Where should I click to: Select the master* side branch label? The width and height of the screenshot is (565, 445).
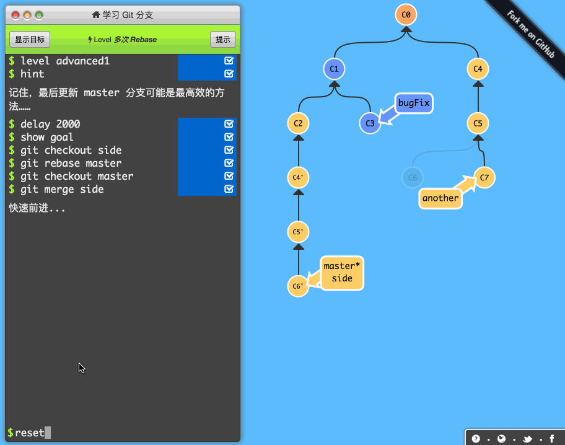342,273
